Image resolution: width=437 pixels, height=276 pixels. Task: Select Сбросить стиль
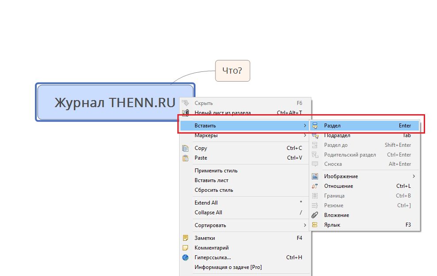click(x=245, y=190)
